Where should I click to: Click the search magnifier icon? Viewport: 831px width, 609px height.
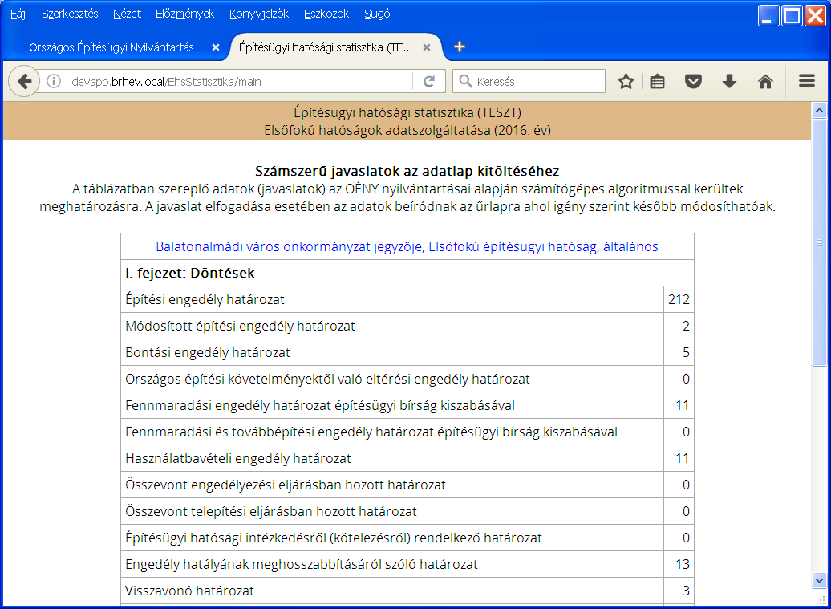point(465,81)
